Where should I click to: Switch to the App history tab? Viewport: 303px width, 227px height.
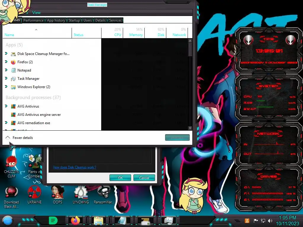pos(56,20)
